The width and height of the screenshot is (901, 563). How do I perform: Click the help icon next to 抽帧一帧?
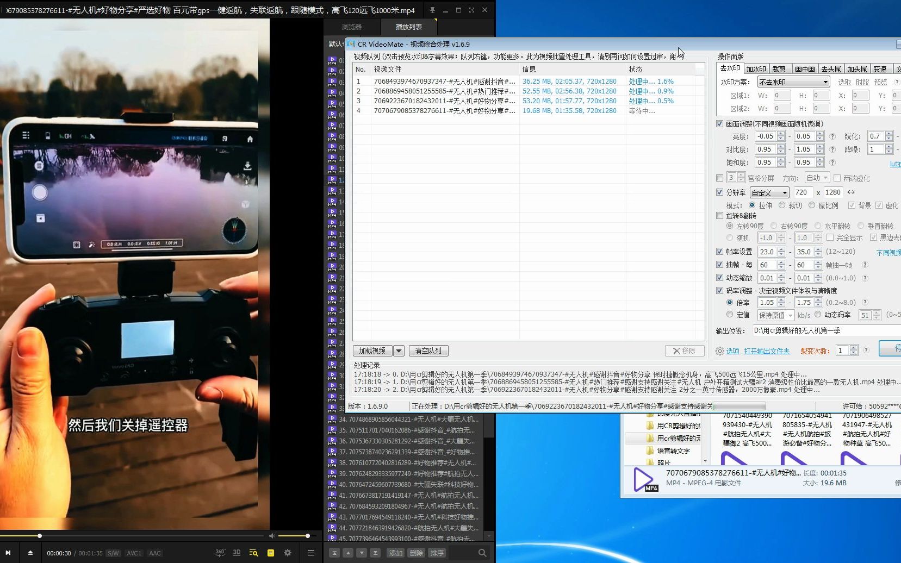pyautogui.click(x=865, y=265)
